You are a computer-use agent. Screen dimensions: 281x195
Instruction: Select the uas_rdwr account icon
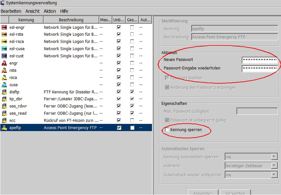pos(4,106)
